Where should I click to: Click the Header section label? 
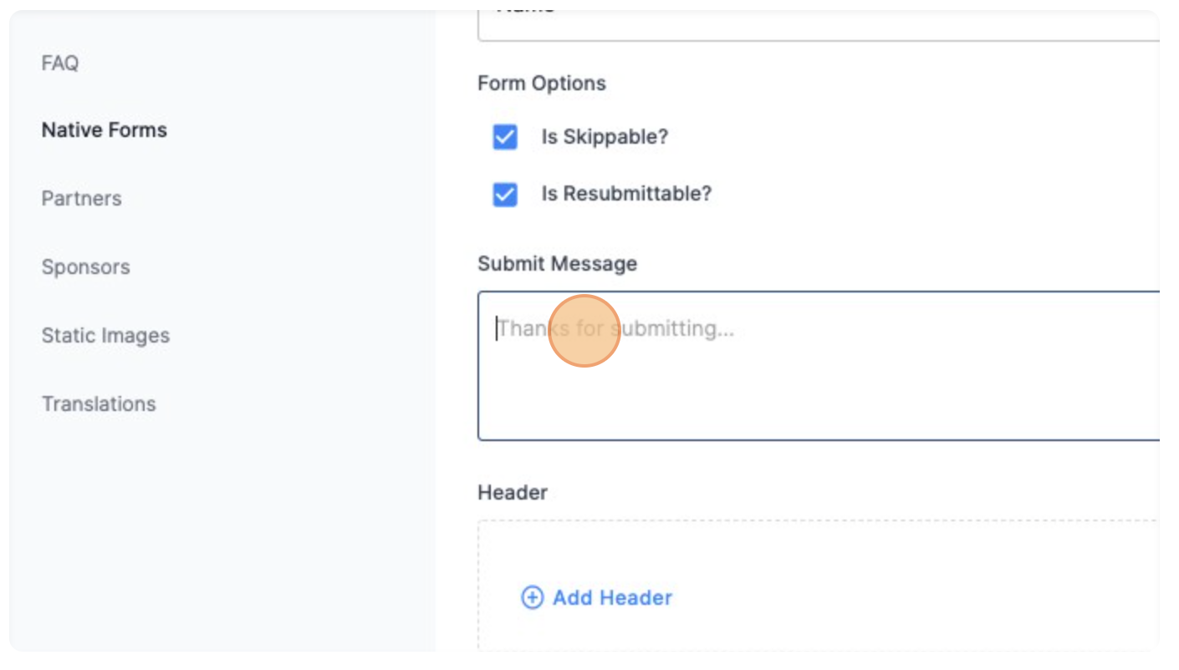tap(511, 492)
